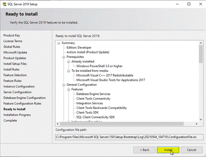
Task: Select the SQL Client Connectivity SDK row
Action: (96, 117)
